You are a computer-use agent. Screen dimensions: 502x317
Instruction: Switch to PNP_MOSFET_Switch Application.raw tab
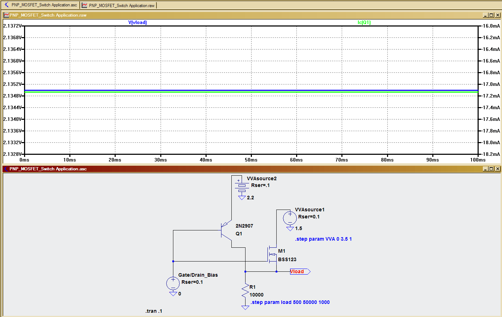(118, 5)
